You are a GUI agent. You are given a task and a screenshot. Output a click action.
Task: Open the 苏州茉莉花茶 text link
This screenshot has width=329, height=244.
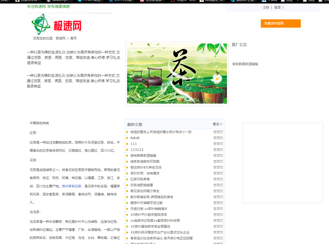pos(71,186)
